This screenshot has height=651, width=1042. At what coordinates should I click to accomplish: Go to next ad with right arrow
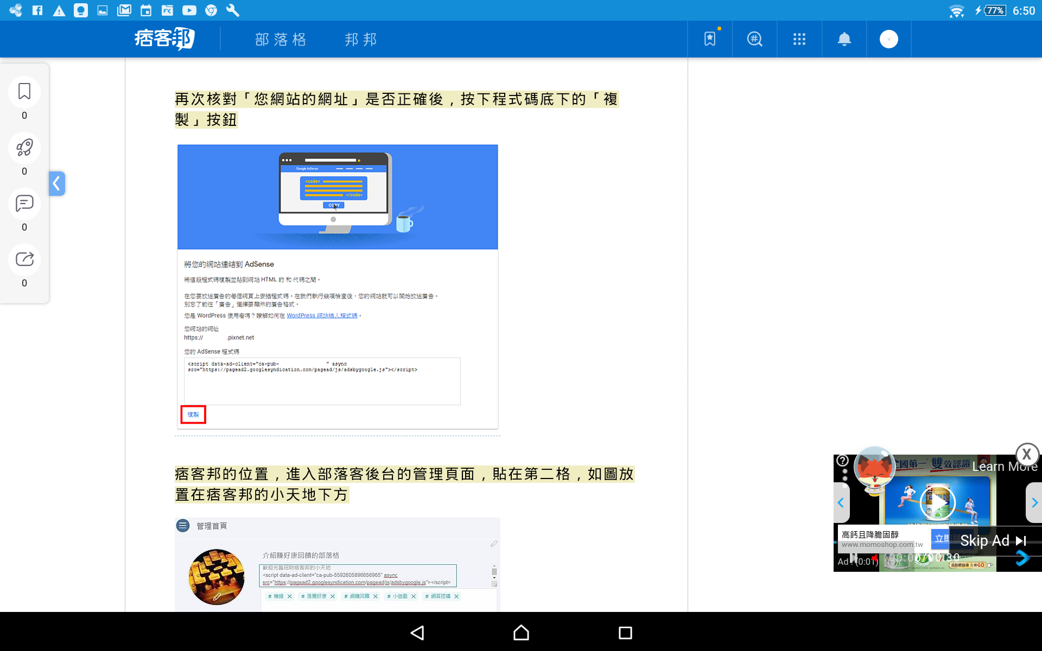(x=1034, y=502)
